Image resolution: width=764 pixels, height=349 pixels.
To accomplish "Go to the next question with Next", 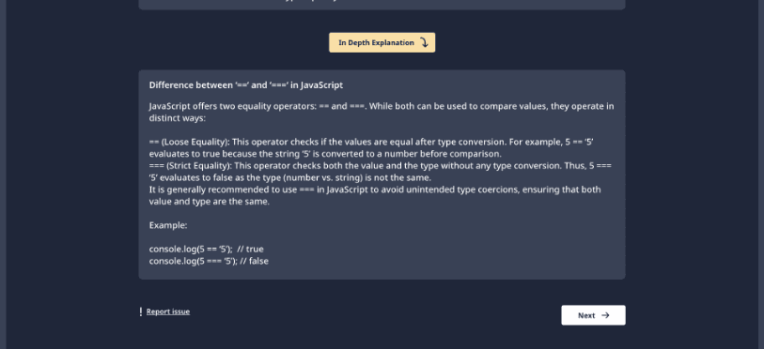I will click(x=593, y=315).
